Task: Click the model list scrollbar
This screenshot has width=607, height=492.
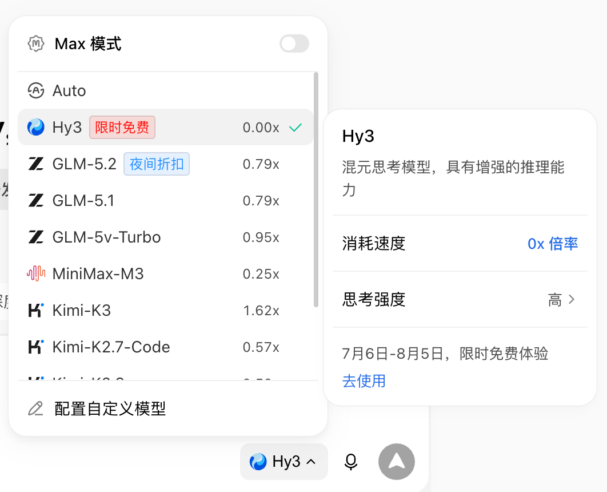Action: [x=316, y=190]
